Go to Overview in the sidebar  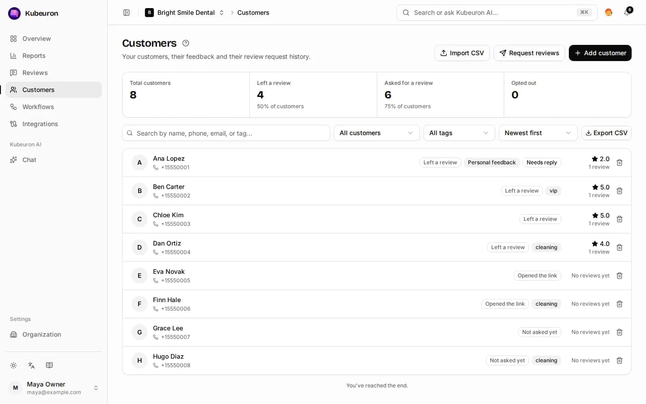(54, 39)
